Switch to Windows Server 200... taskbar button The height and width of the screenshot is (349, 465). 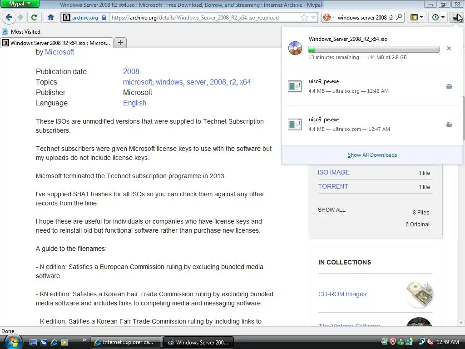(x=199, y=342)
